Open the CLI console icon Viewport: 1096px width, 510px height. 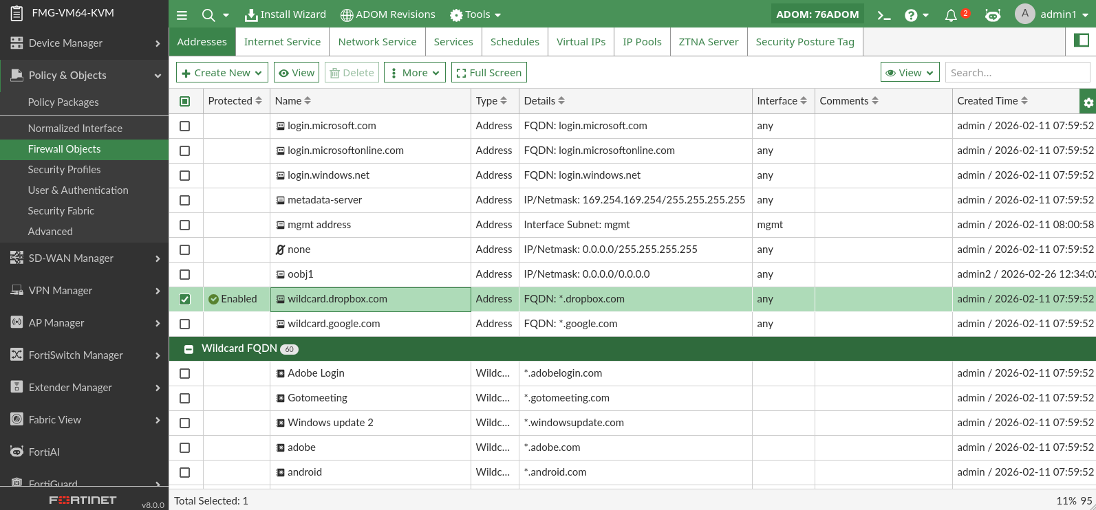coord(884,15)
